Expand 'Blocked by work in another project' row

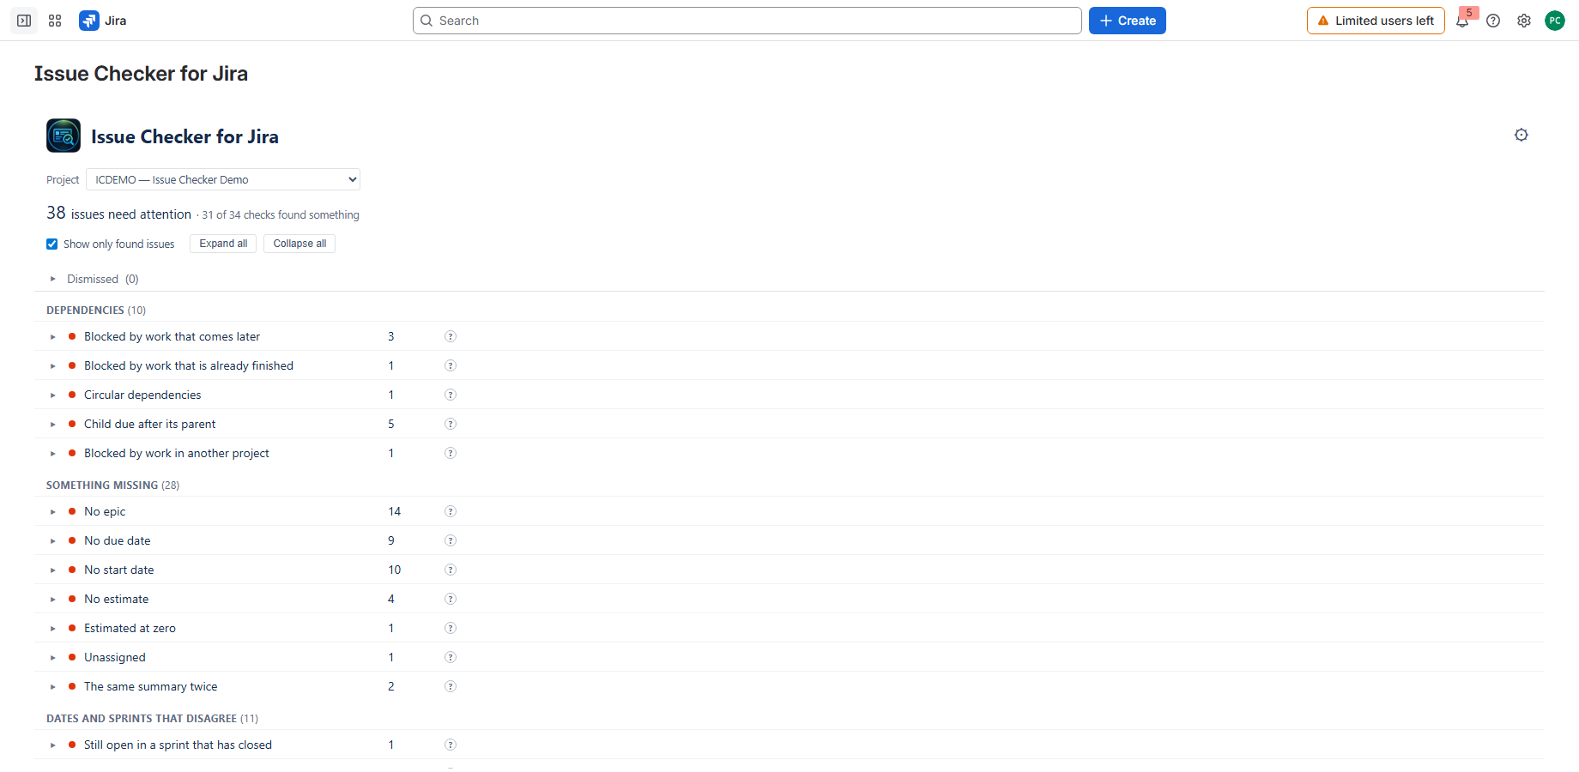(52, 454)
